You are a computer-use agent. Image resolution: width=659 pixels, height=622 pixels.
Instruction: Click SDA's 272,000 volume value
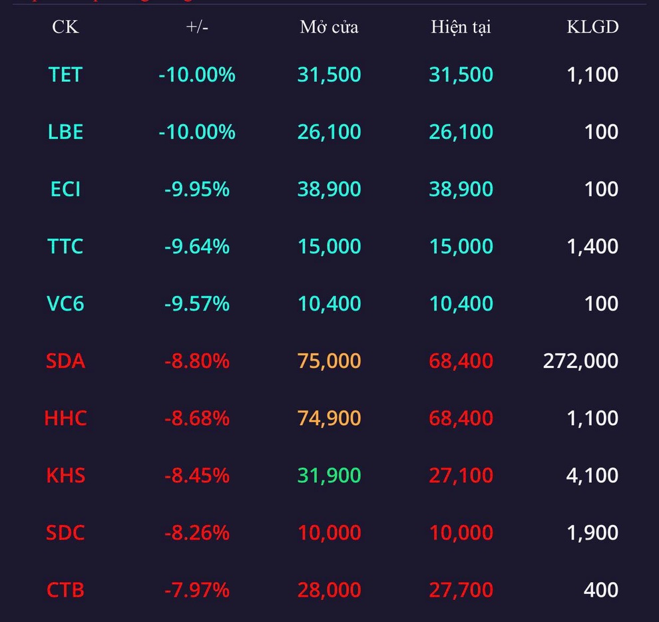click(x=580, y=361)
